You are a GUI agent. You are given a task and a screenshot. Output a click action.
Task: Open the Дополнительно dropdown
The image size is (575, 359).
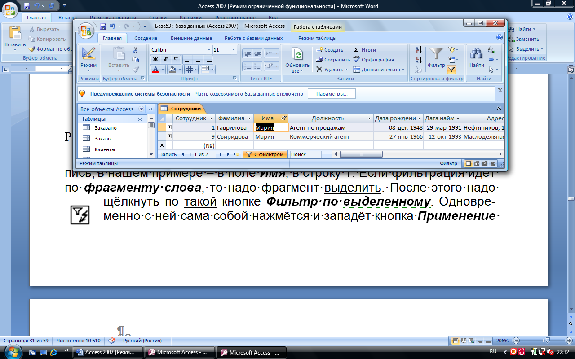(379, 70)
